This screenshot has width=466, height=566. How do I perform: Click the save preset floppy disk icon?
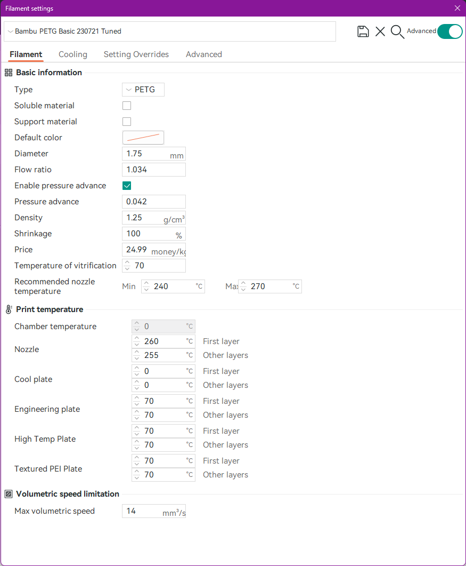[363, 31]
